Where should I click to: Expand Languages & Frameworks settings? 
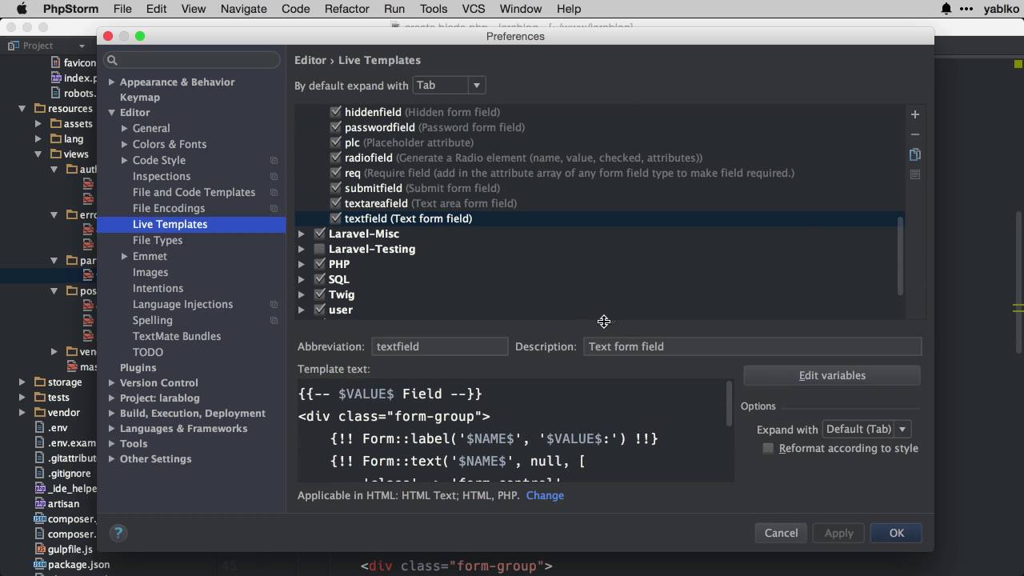click(x=112, y=428)
